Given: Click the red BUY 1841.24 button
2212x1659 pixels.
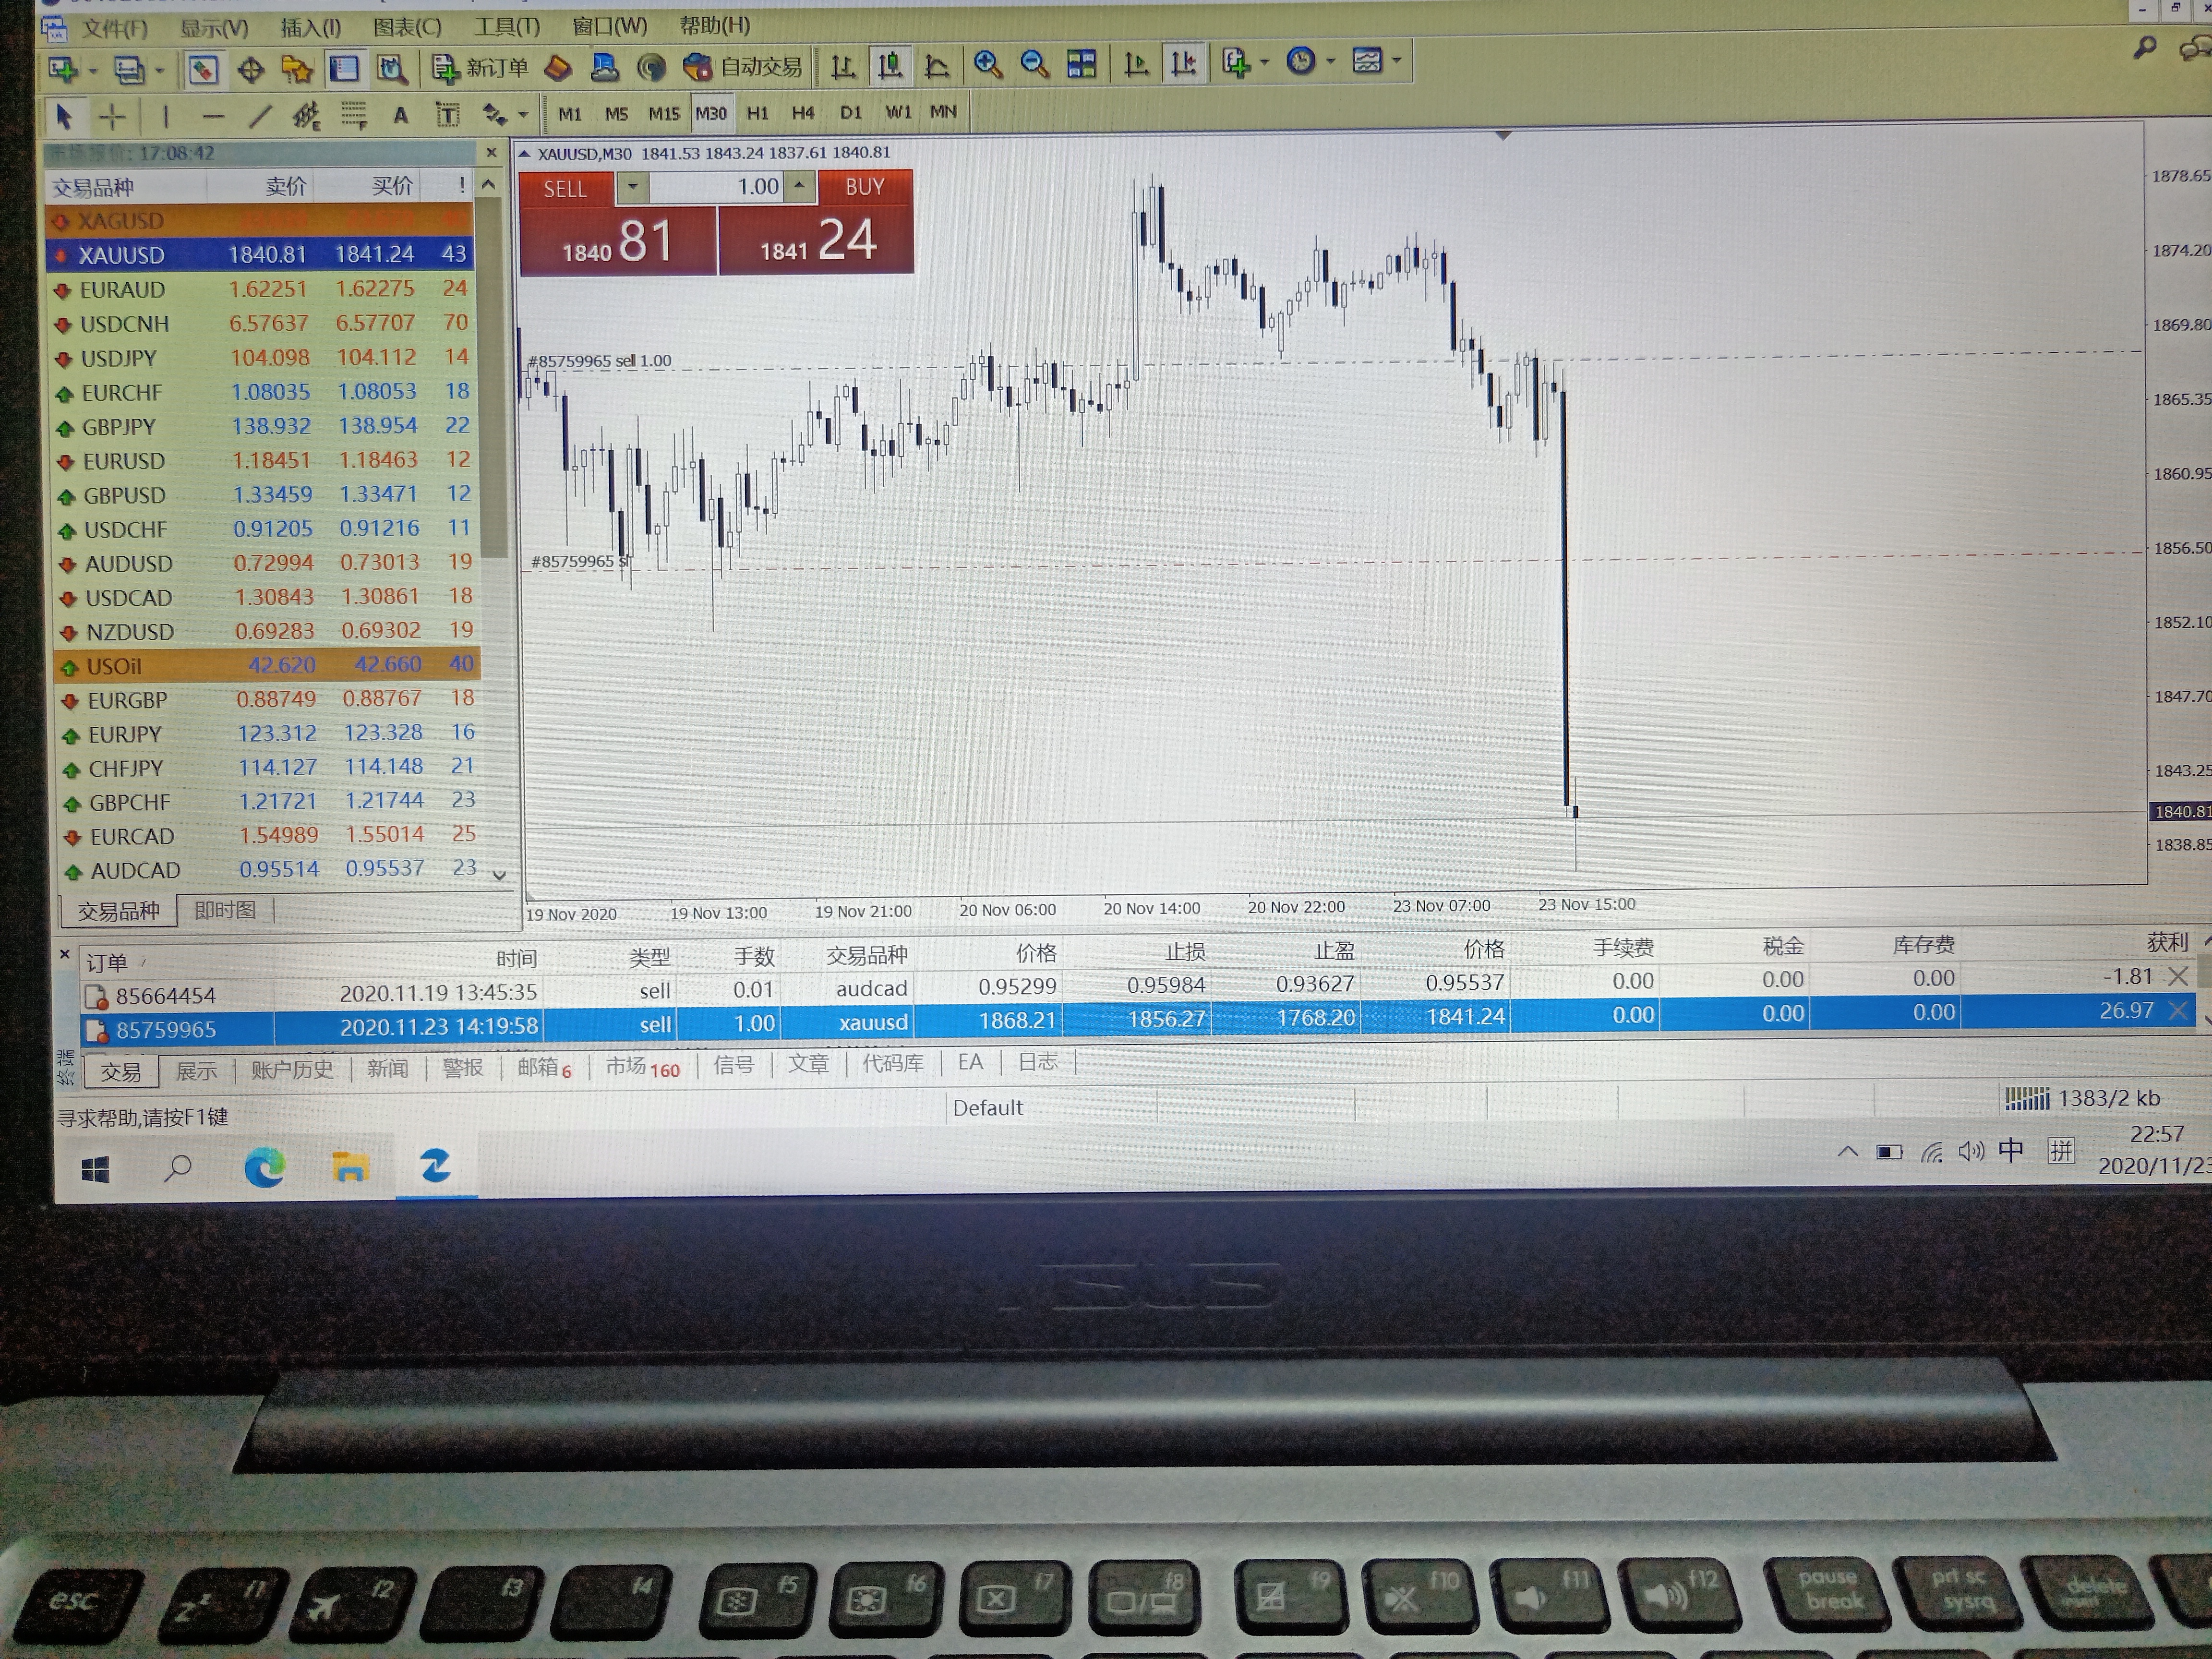Looking at the screenshot, I should point(817,221).
